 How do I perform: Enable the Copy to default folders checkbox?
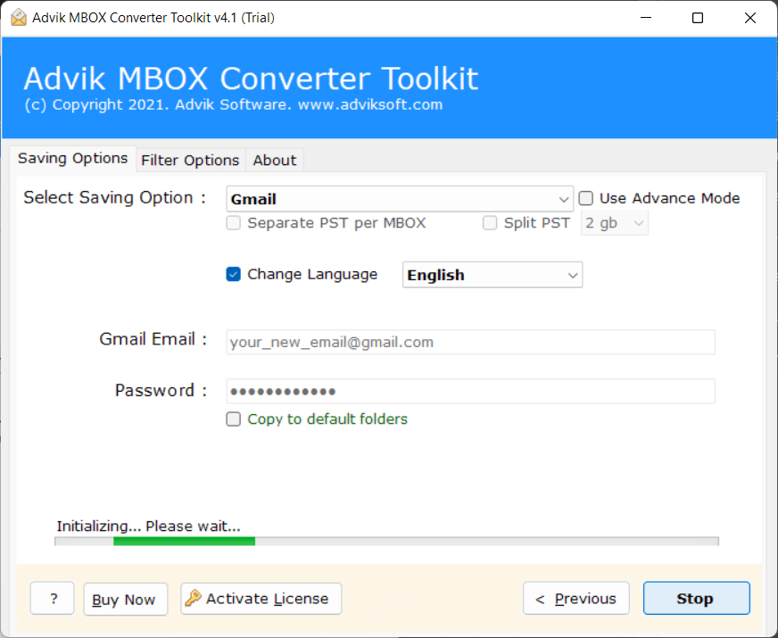[233, 418]
